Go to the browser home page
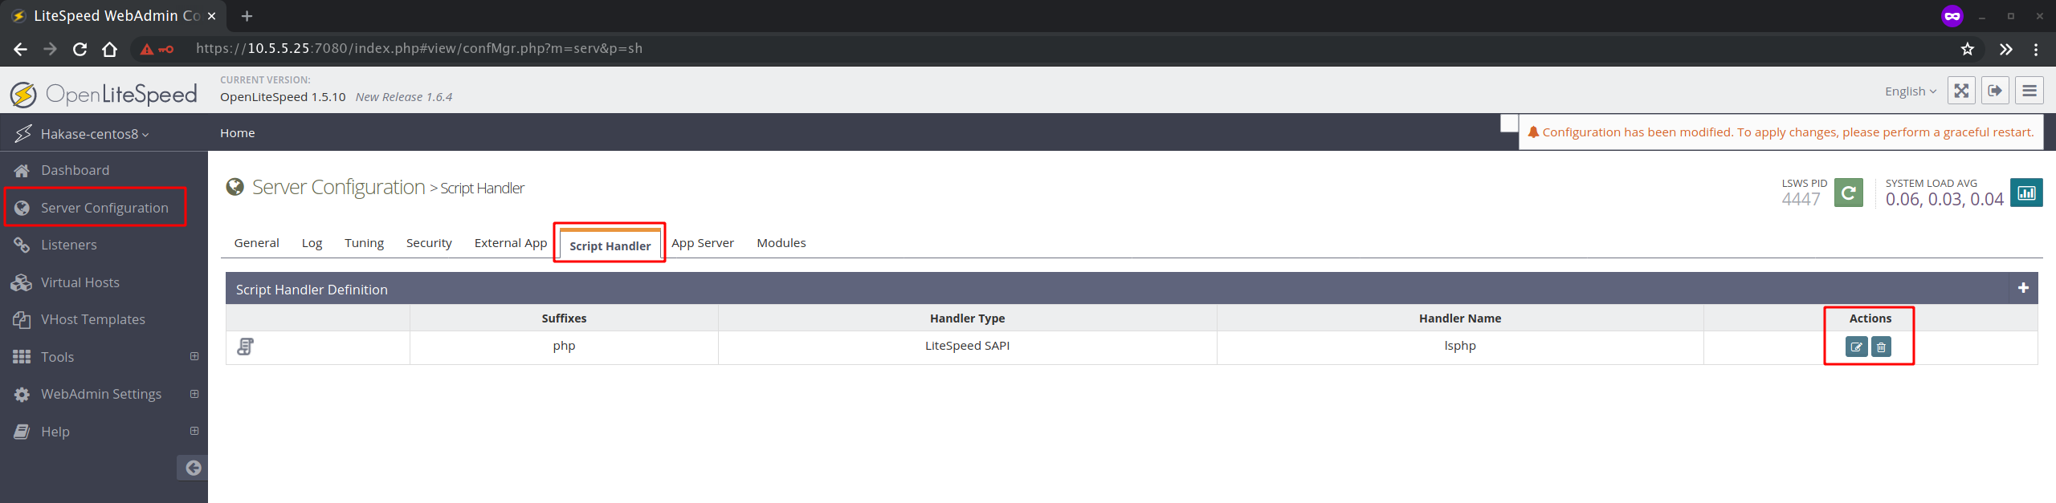 [110, 49]
